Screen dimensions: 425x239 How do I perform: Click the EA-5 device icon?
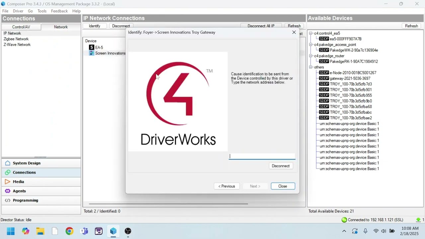click(x=92, y=47)
